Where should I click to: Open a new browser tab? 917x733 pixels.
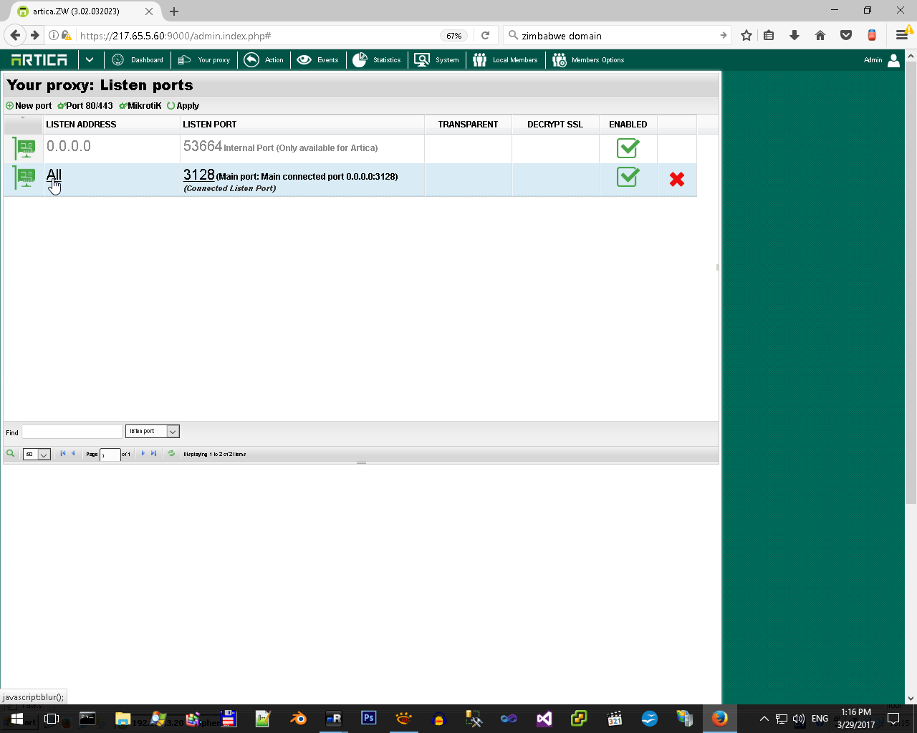[174, 11]
